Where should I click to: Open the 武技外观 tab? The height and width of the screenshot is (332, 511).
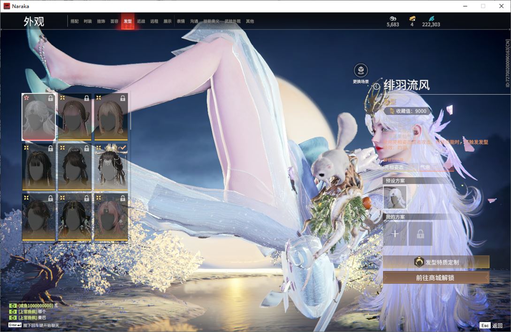coord(233,21)
